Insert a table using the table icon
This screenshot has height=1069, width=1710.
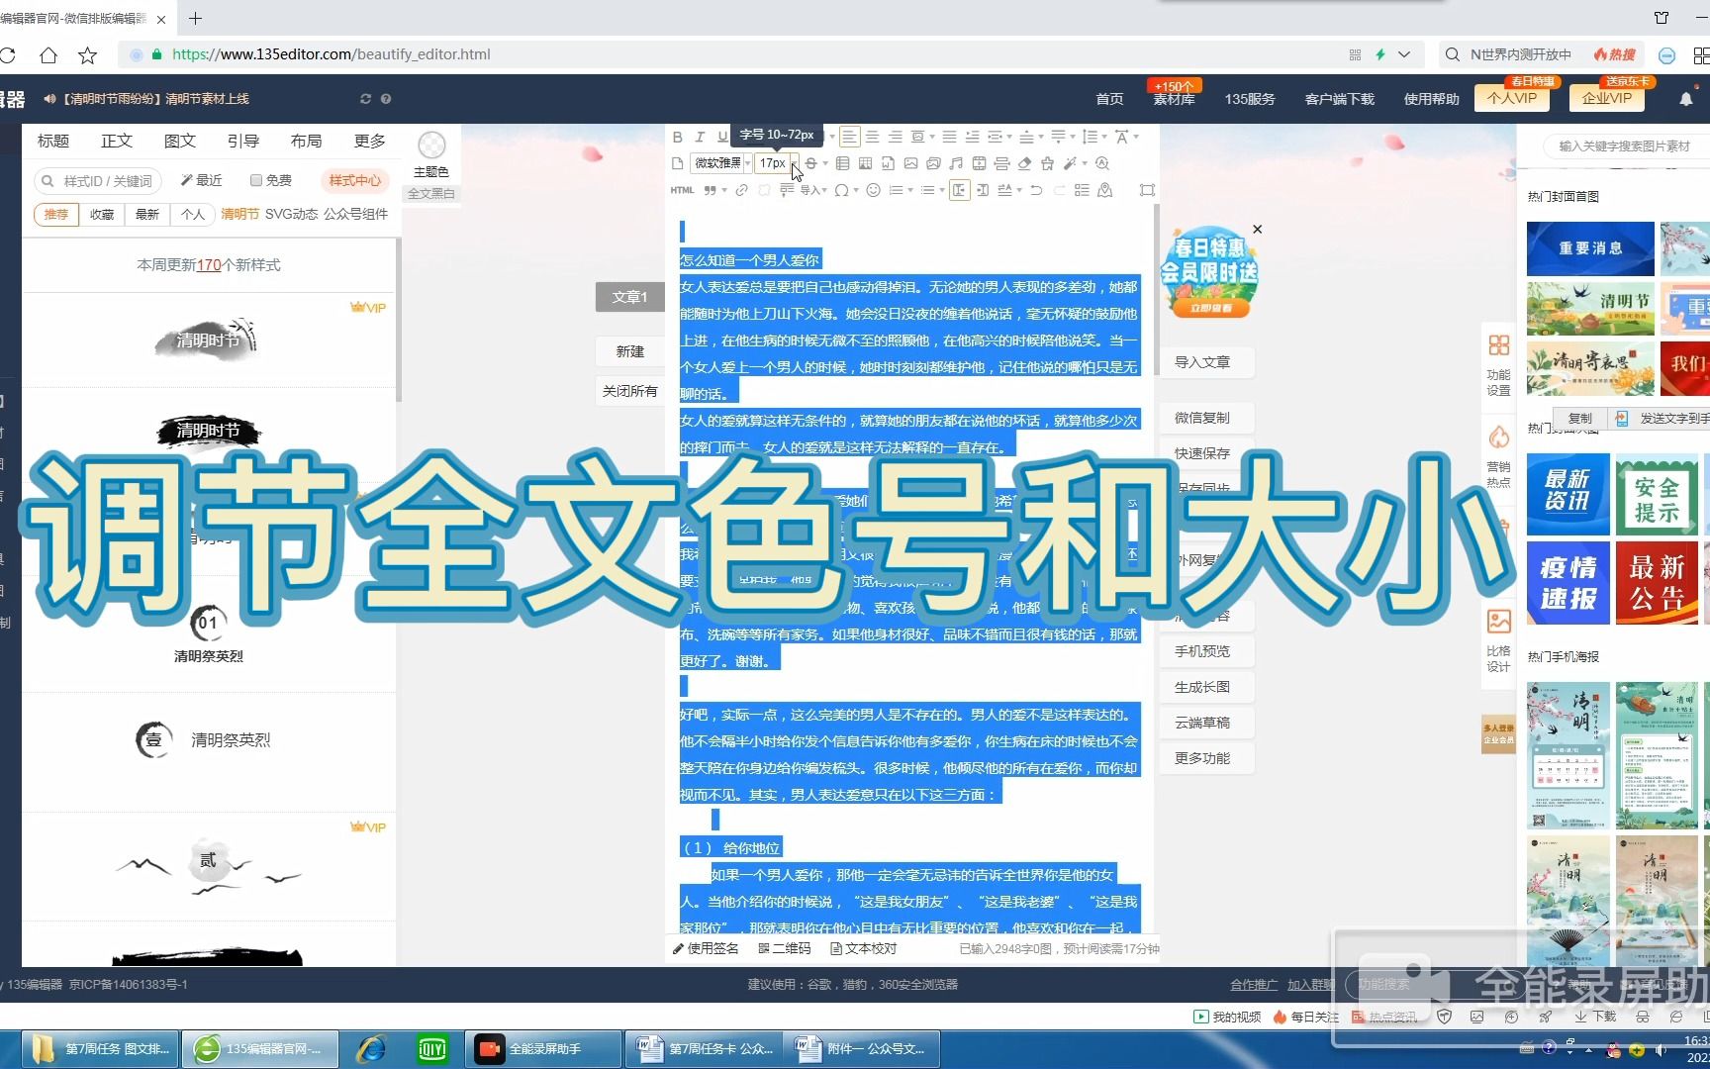click(864, 164)
